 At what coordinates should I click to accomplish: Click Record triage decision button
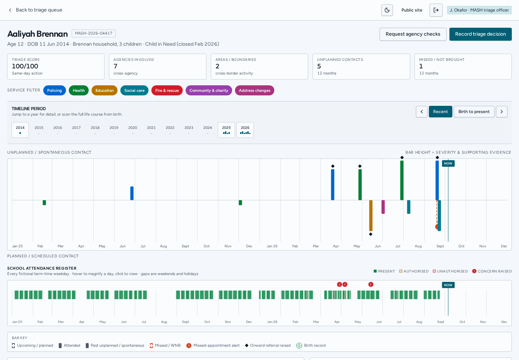(480, 34)
